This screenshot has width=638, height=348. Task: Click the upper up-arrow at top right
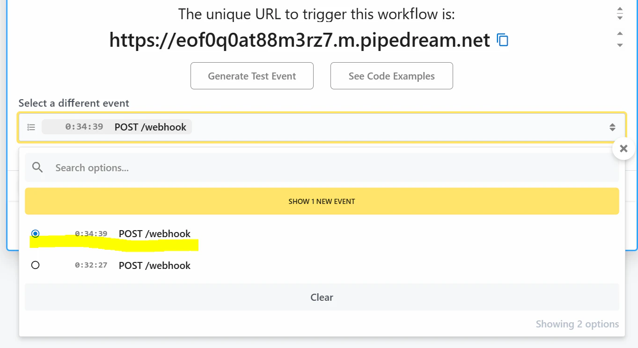click(x=620, y=10)
